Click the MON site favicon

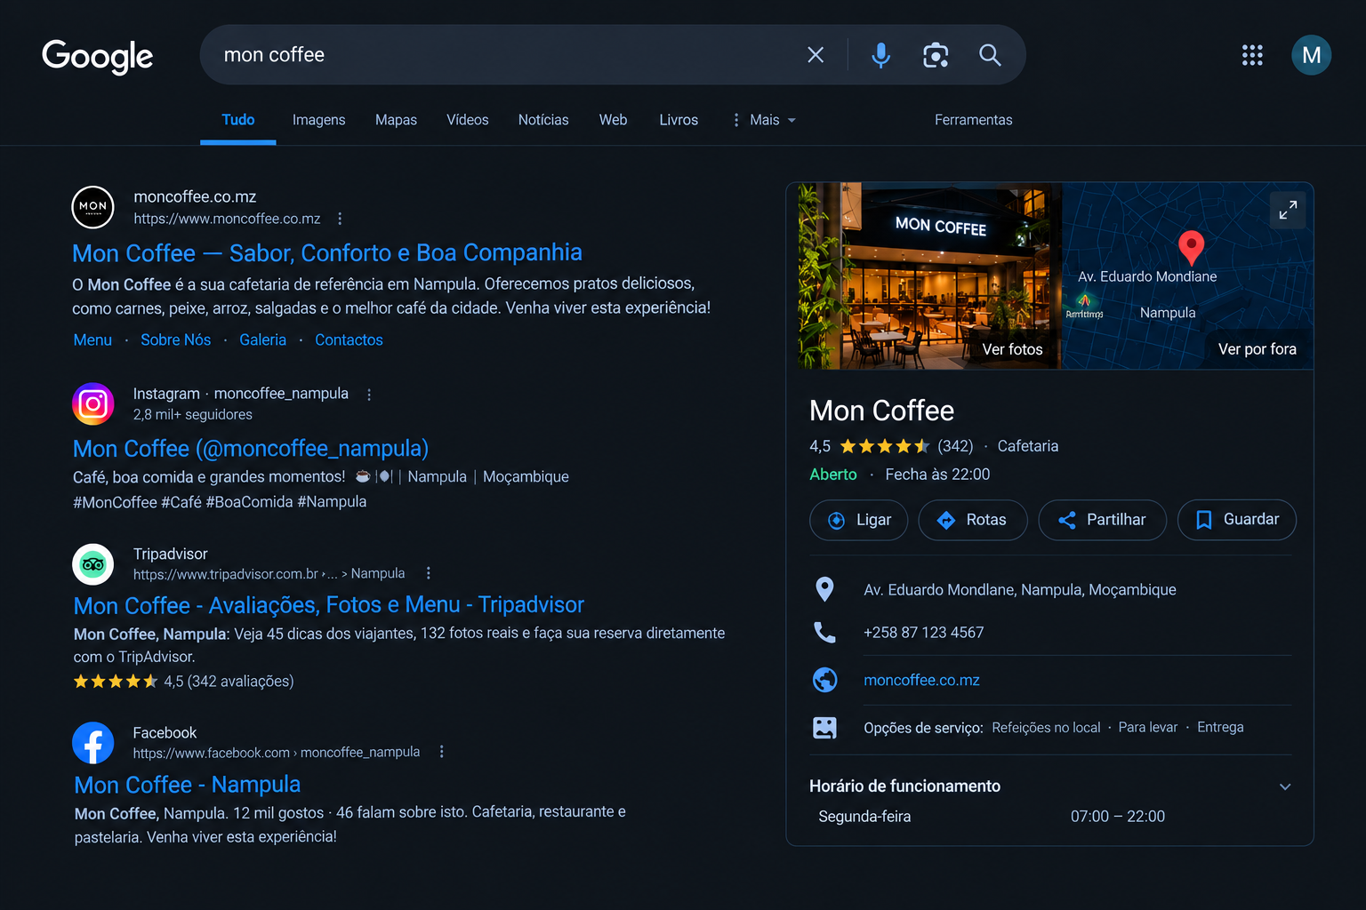(x=92, y=207)
